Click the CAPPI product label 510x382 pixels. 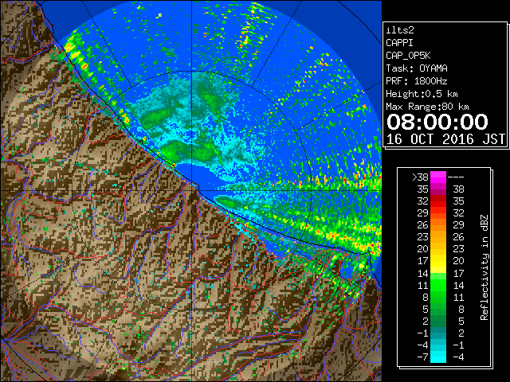(x=399, y=43)
